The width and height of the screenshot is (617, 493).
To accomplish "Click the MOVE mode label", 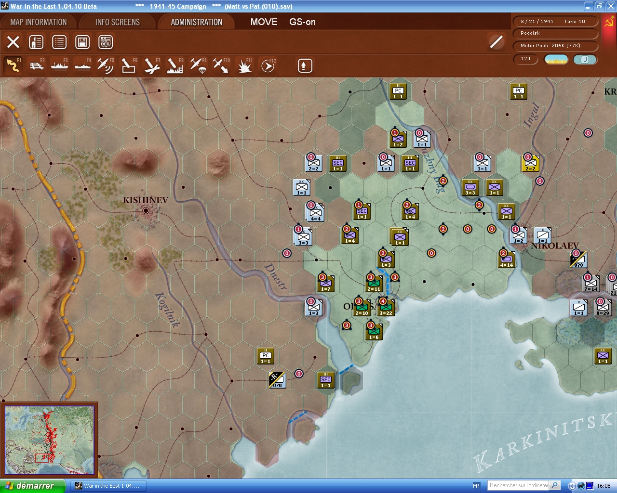I will [x=264, y=22].
